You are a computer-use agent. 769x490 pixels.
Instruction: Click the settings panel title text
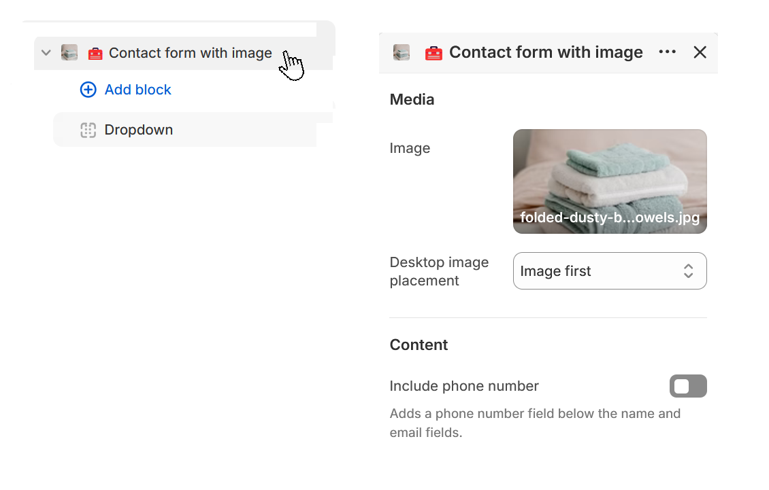[x=544, y=52]
